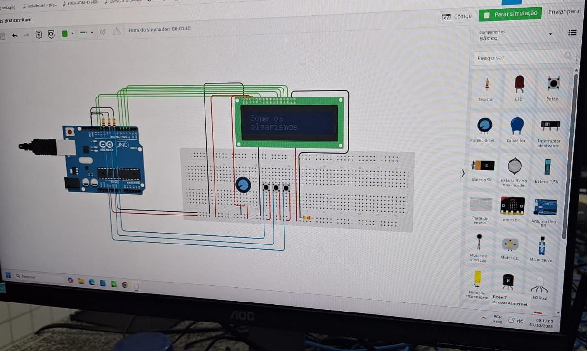
Task: Switch components panel to list view
Action: pyautogui.click(x=572, y=33)
